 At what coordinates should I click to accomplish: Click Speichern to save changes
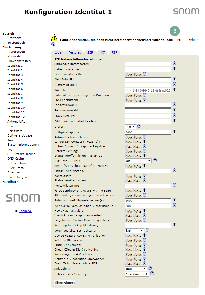click(174, 40)
